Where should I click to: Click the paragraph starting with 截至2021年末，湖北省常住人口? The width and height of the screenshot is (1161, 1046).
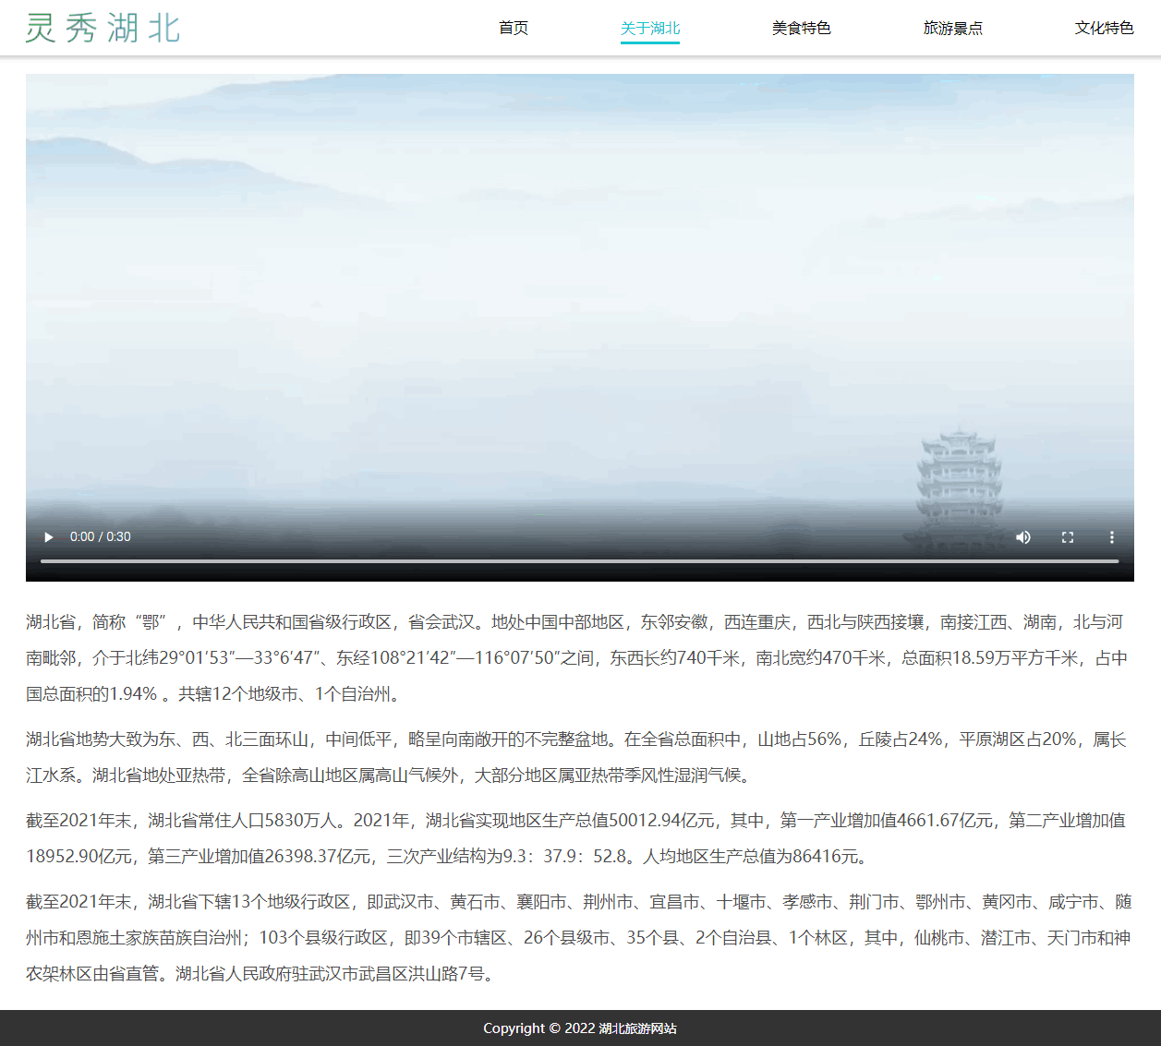point(580,838)
